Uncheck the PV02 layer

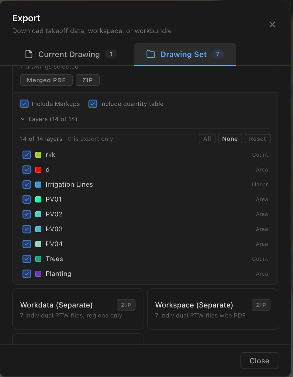[27, 214]
